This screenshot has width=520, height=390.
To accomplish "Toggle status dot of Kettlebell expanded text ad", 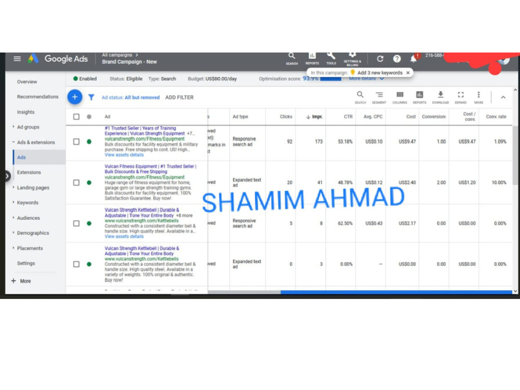I will coord(89,264).
